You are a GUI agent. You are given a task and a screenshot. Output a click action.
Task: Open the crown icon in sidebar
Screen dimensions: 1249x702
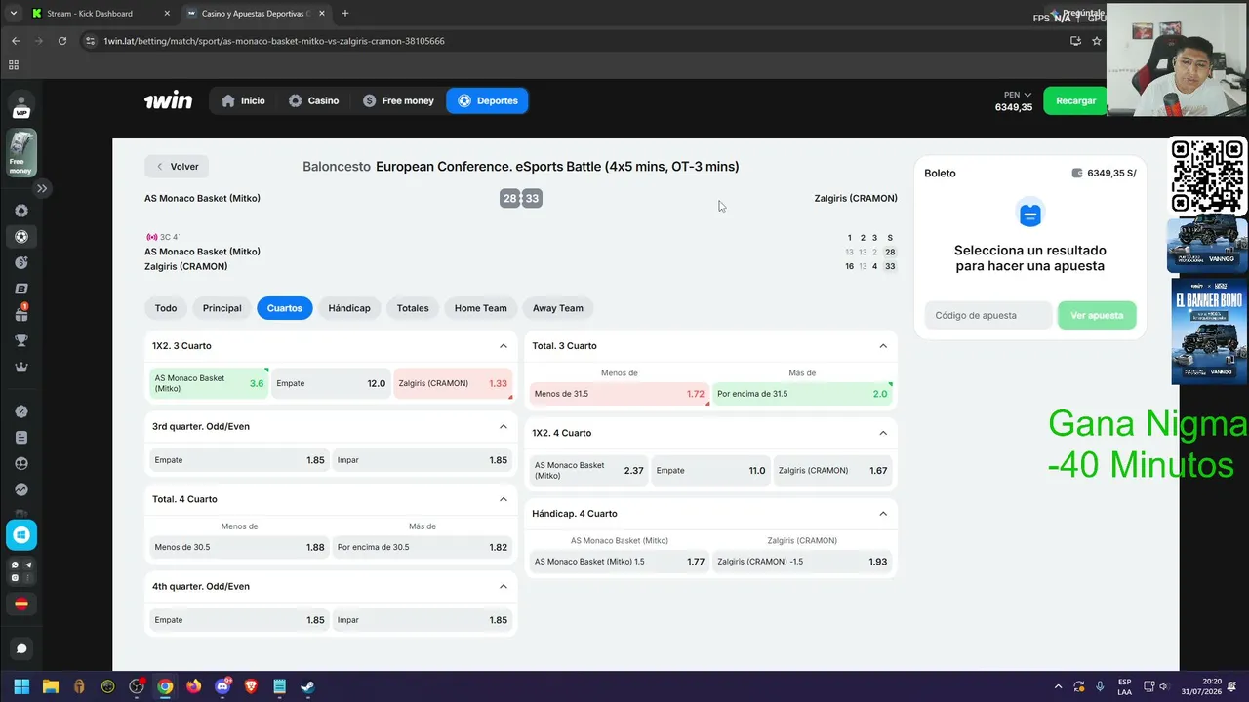click(x=21, y=367)
